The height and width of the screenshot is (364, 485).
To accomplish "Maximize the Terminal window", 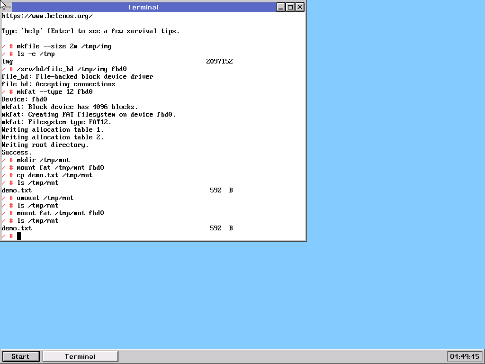I will pyautogui.click(x=290, y=7).
